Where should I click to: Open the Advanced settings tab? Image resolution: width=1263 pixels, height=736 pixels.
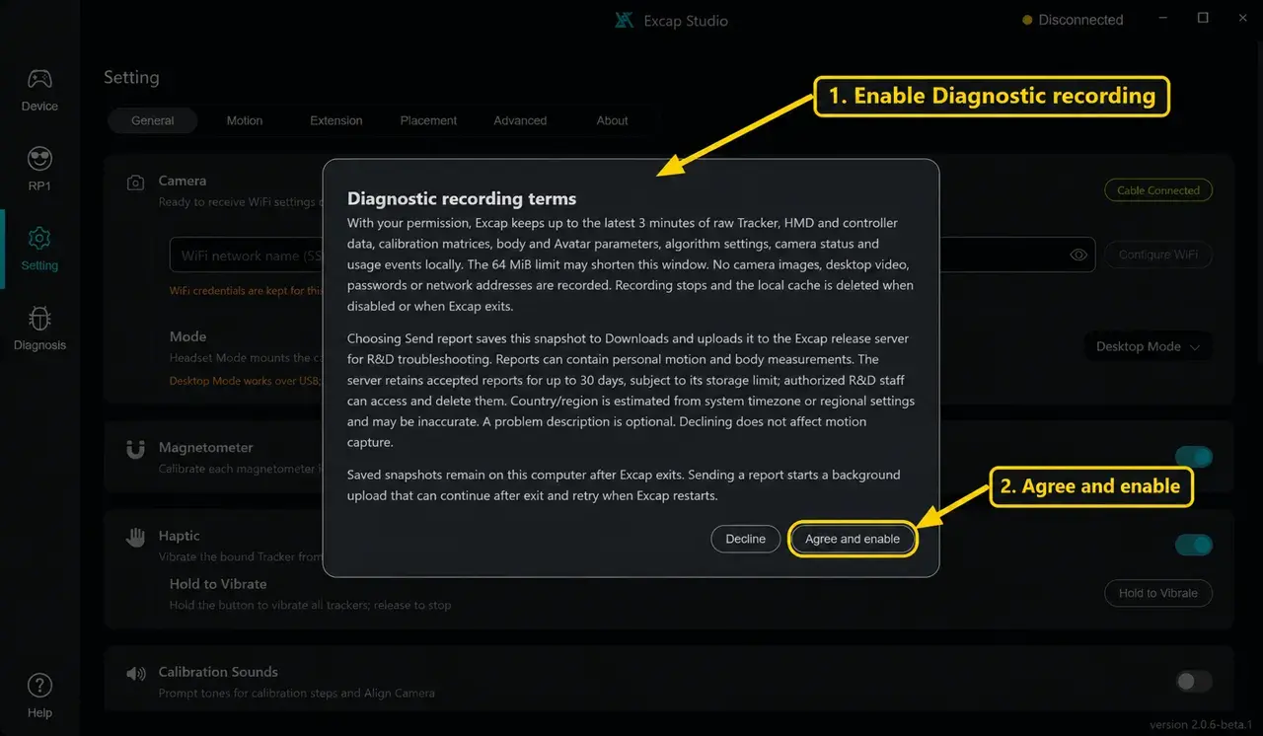[x=520, y=120]
